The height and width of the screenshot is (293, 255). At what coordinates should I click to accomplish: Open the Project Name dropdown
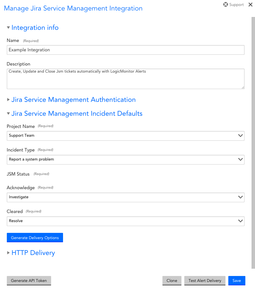pyautogui.click(x=126, y=136)
